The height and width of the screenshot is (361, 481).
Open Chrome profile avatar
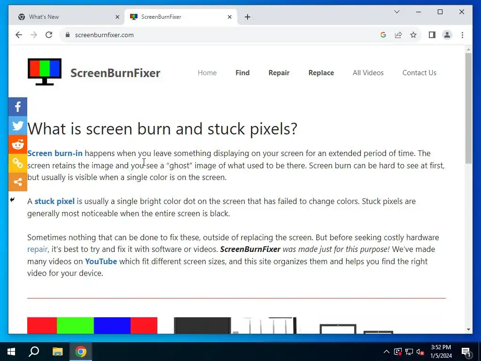[x=447, y=35]
